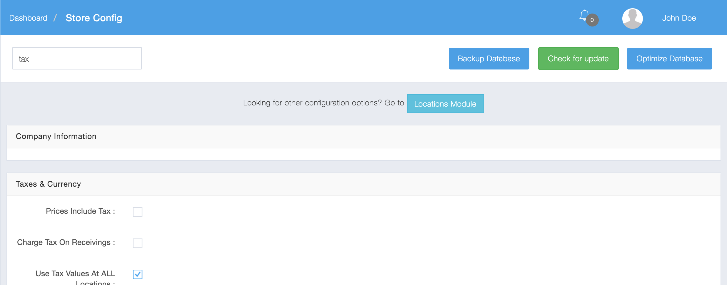Click the 'Prices Include Tax' label
Screen dimensions: 727x285
(80, 211)
